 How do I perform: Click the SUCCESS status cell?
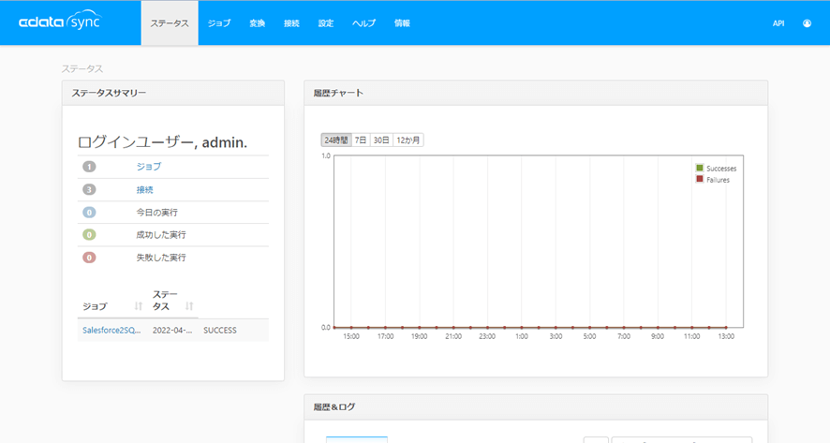click(x=220, y=331)
